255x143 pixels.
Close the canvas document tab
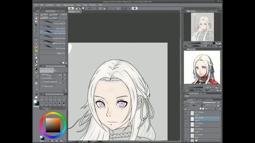point(80,12)
